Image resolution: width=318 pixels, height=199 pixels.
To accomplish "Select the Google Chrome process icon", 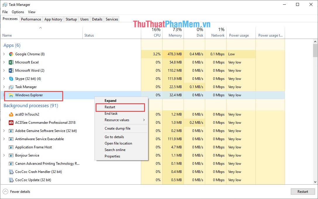I will [11, 54].
